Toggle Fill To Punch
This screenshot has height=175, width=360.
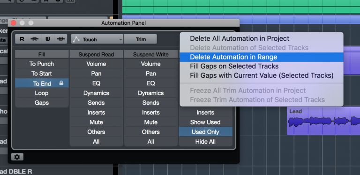coord(42,64)
